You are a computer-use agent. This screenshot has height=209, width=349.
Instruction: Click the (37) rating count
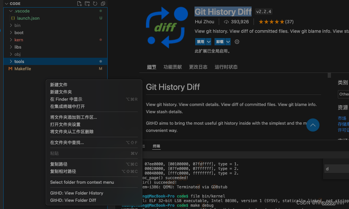(289, 22)
